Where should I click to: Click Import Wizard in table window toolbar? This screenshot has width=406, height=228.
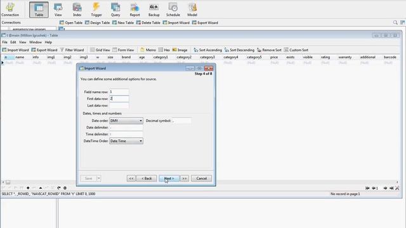[x=15, y=50]
